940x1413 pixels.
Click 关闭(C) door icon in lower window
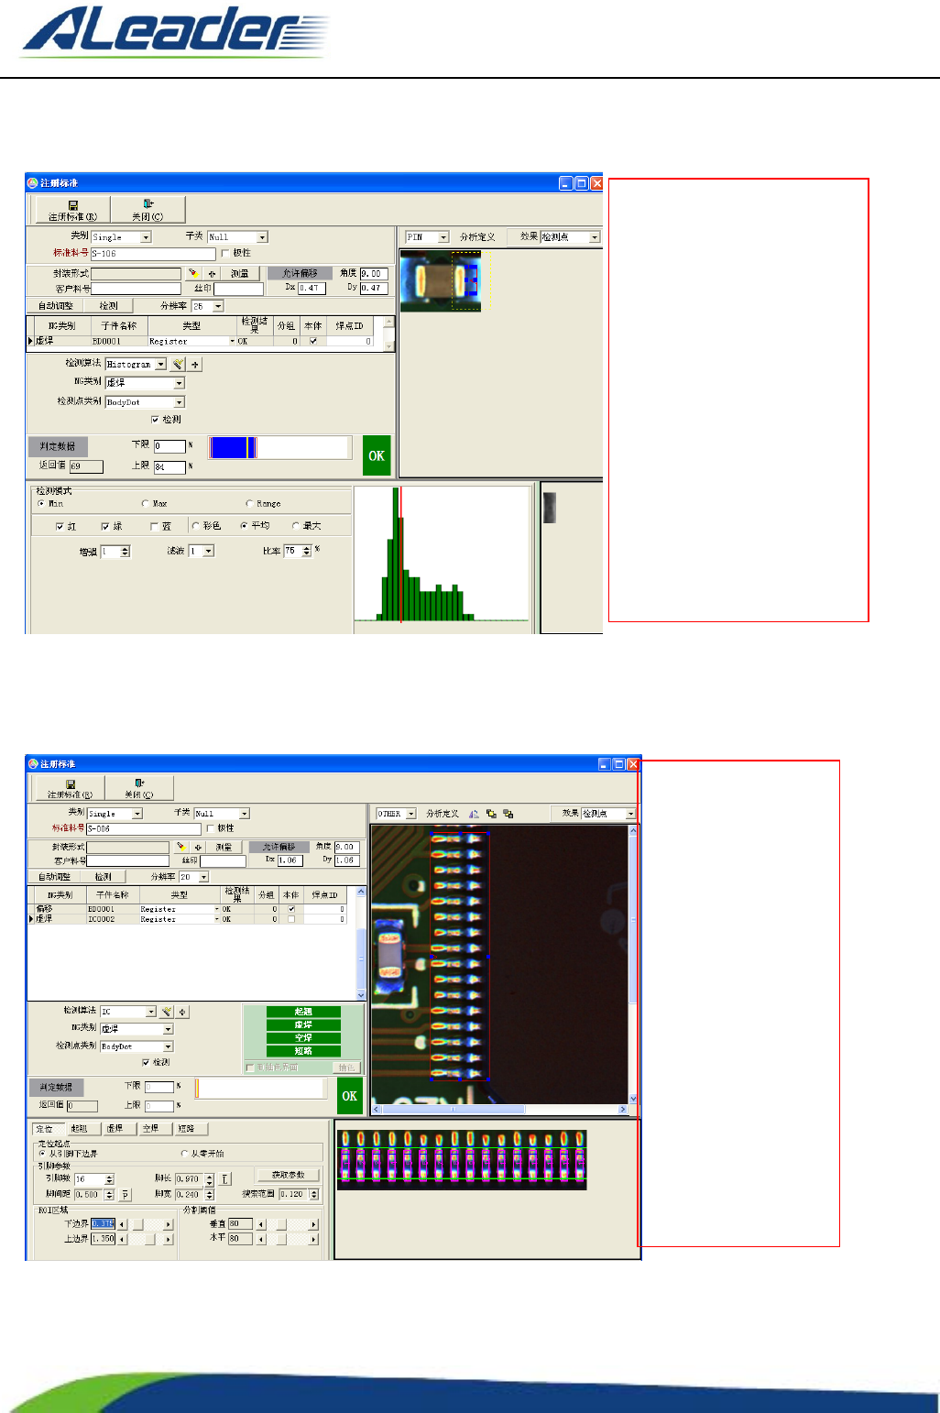pyautogui.click(x=139, y=783)
